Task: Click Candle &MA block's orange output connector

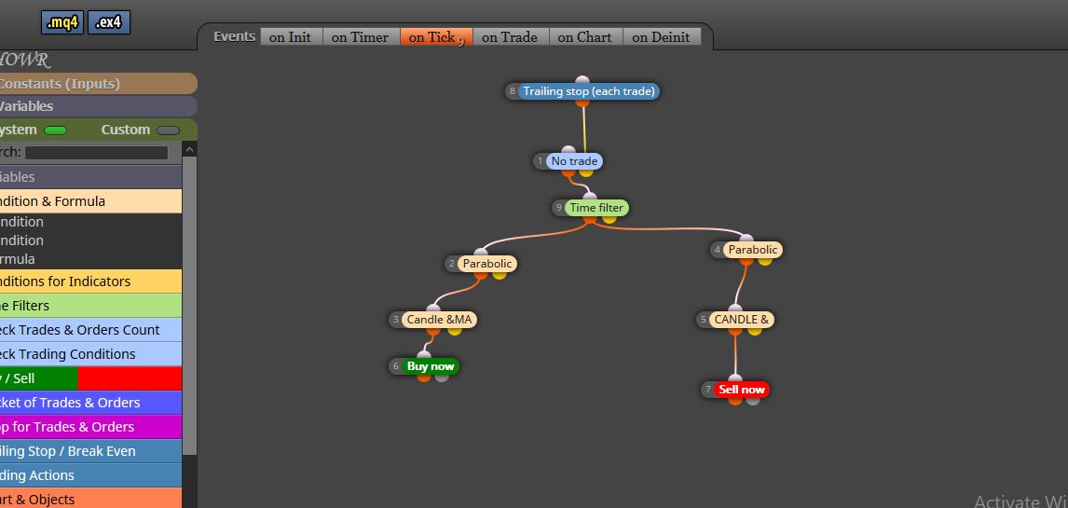Action: (433, 330)
